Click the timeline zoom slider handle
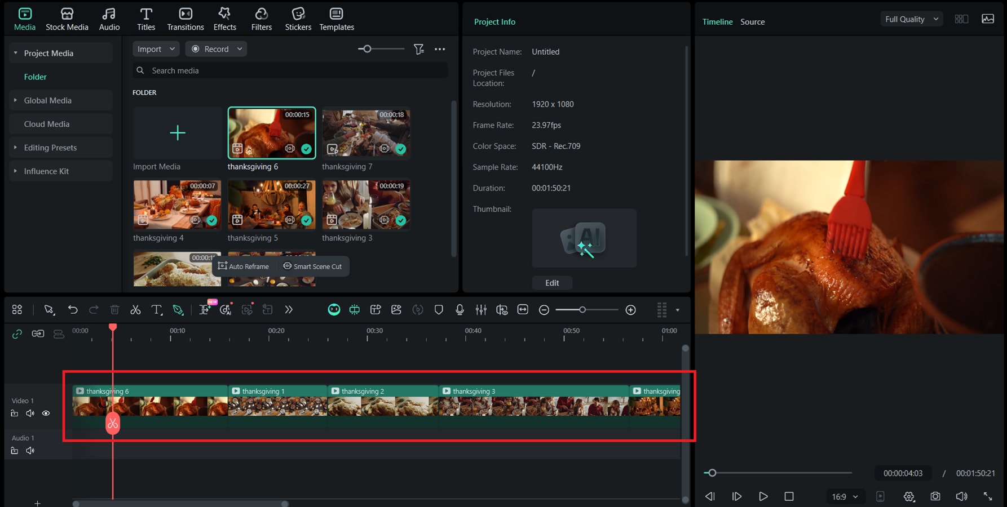 (x=582, y=310)
